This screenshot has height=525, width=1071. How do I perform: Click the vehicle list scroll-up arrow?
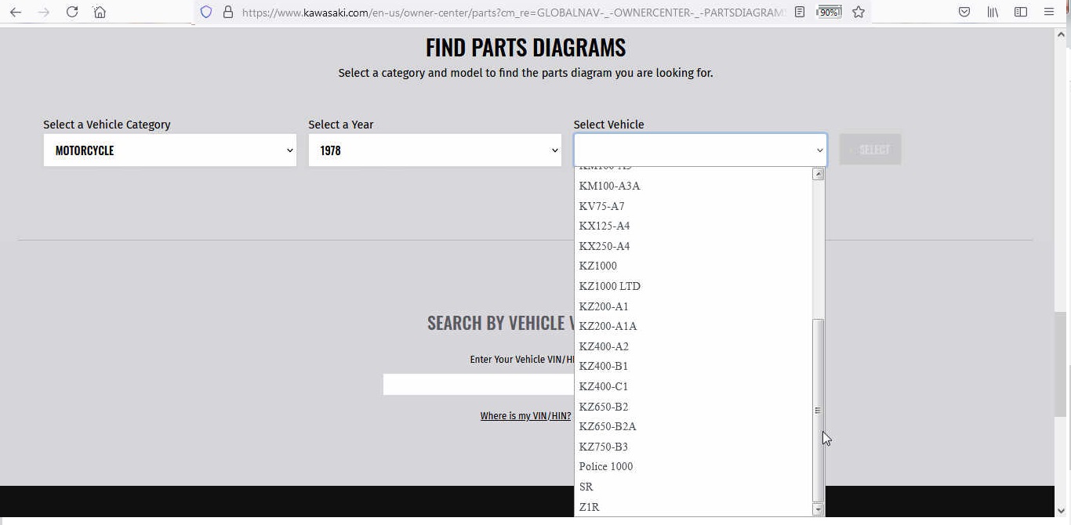tap(818, 174)
